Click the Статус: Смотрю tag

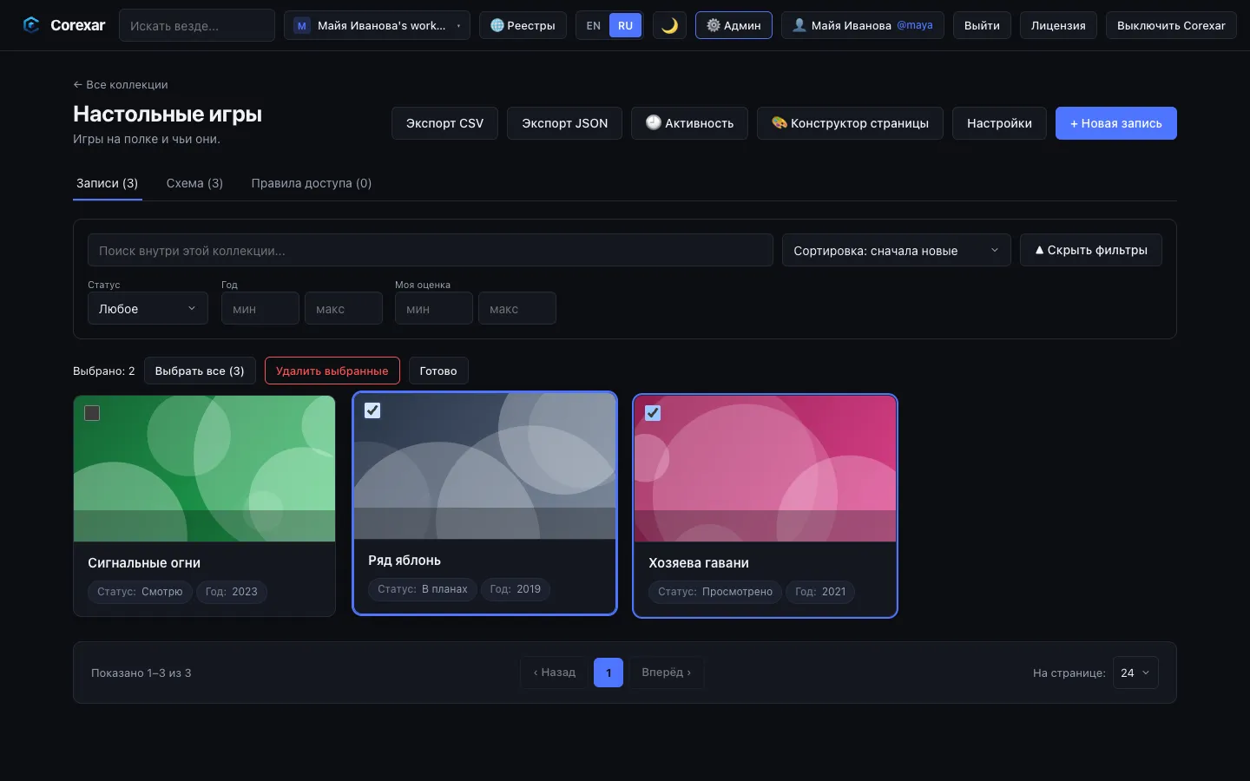tap(140, 592)
